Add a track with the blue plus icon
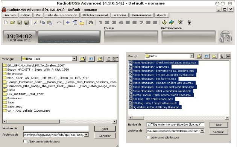Screen dimensions: 237x147 point(68,22)
